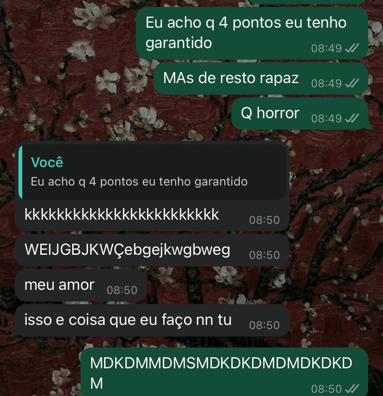
Task: Open quoted reply 'Eu acho q 4 pontos eu tenho garantido'
Action: pos(153,172)
